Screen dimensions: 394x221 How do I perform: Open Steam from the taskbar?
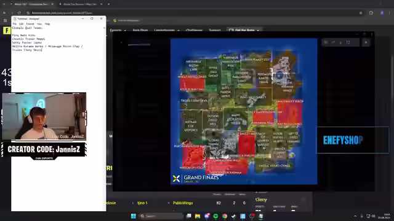234,216
